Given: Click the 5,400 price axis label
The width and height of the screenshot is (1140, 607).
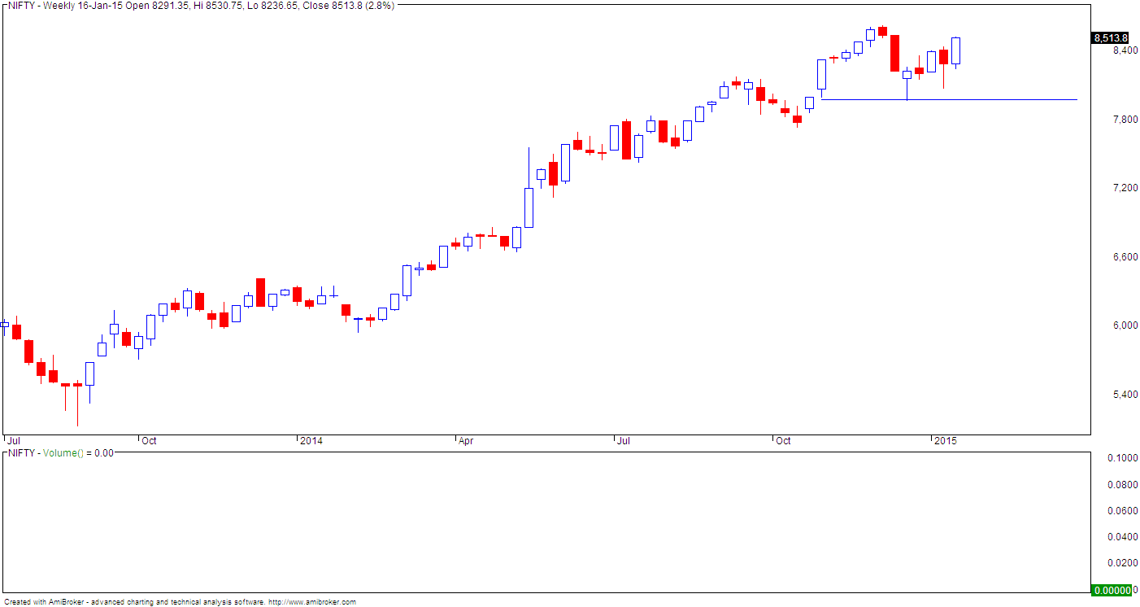Looking at the screenshot, I should tap(1124, 395).
